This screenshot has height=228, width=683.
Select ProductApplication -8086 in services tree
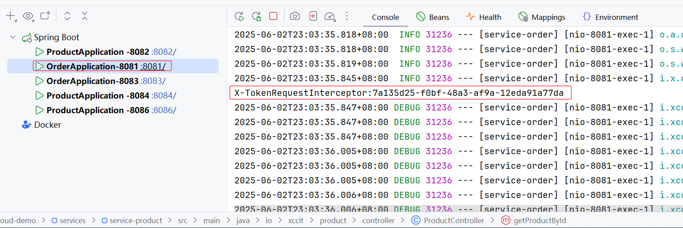click(x=97, y=110)
